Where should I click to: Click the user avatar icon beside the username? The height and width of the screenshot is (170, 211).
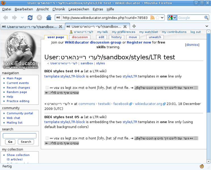click(71, 32)
